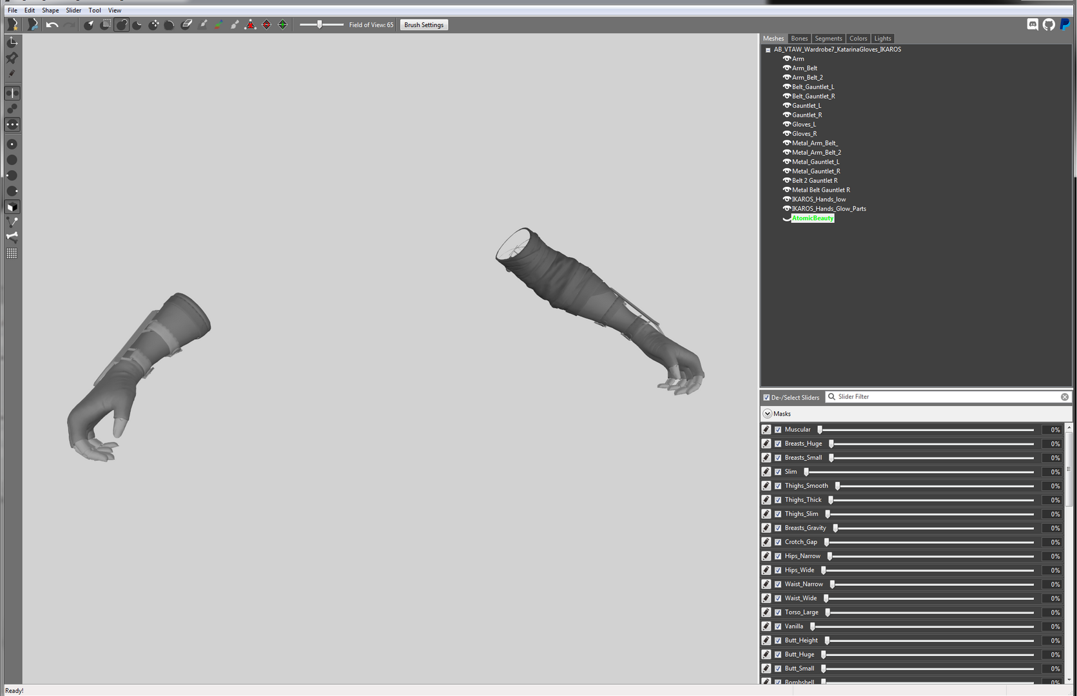Click the grid icon in left sidebar

(12, 253)
